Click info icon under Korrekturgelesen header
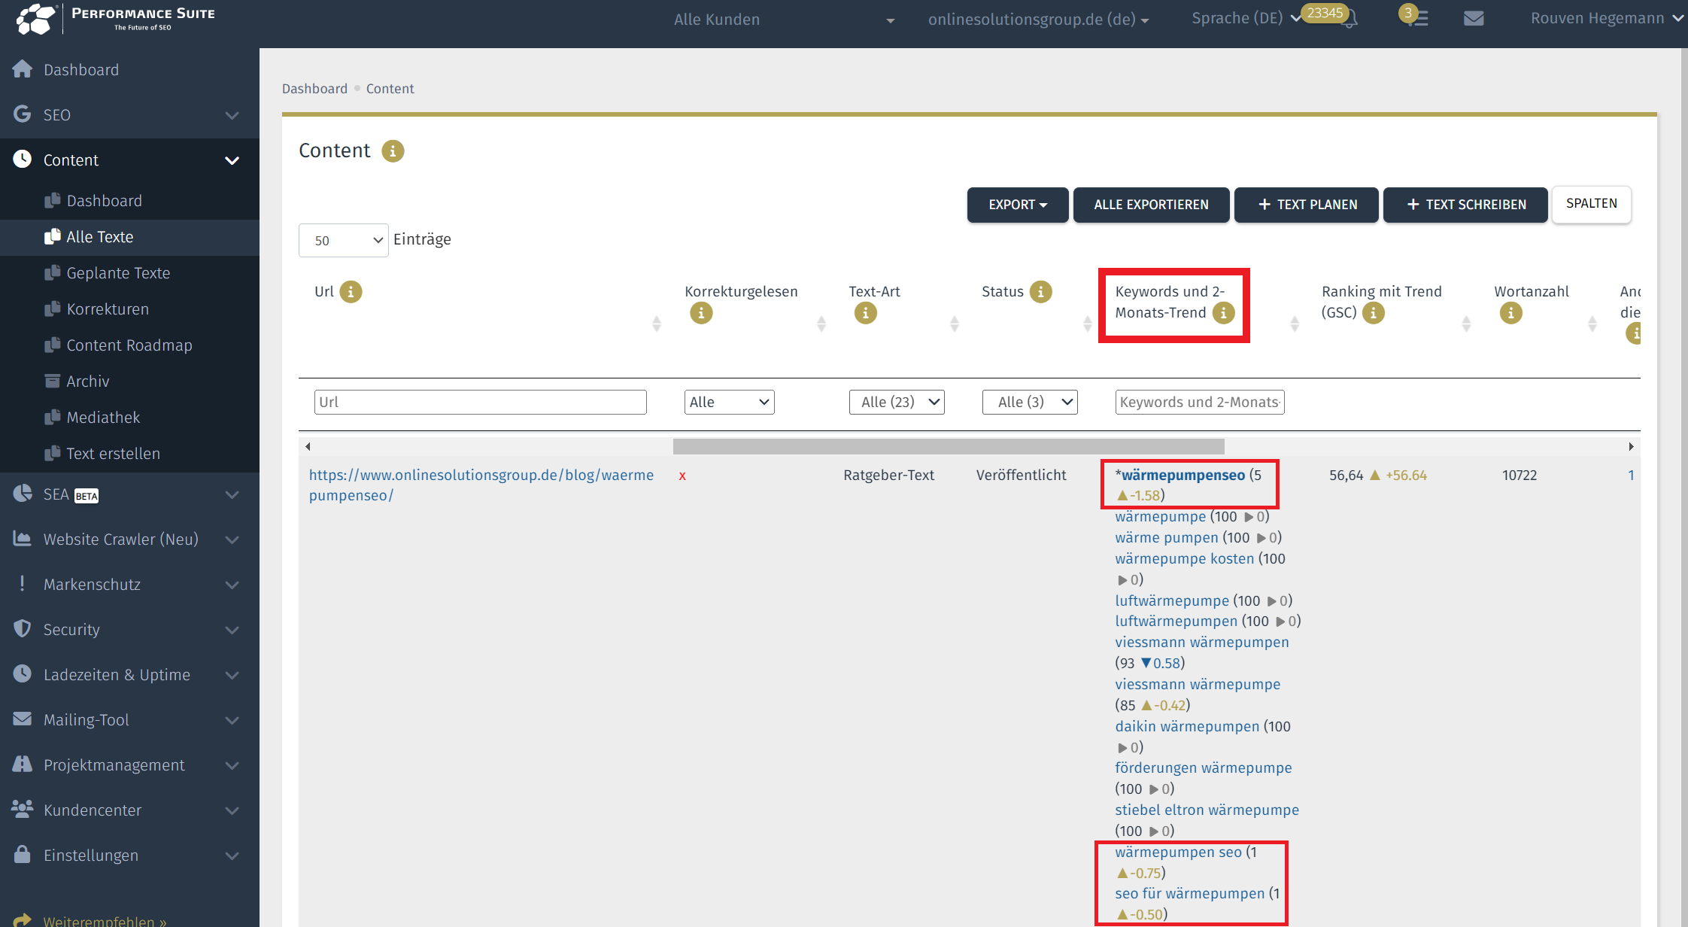This screenshot has height=927, width=1688. point(701,313)
